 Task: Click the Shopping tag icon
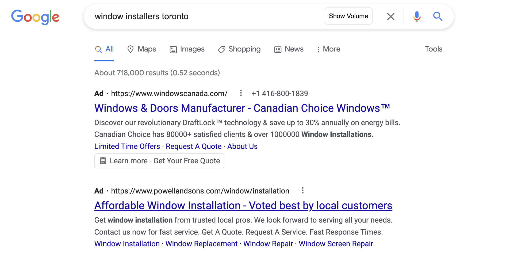pyautogui.click(x=221, y=49)
